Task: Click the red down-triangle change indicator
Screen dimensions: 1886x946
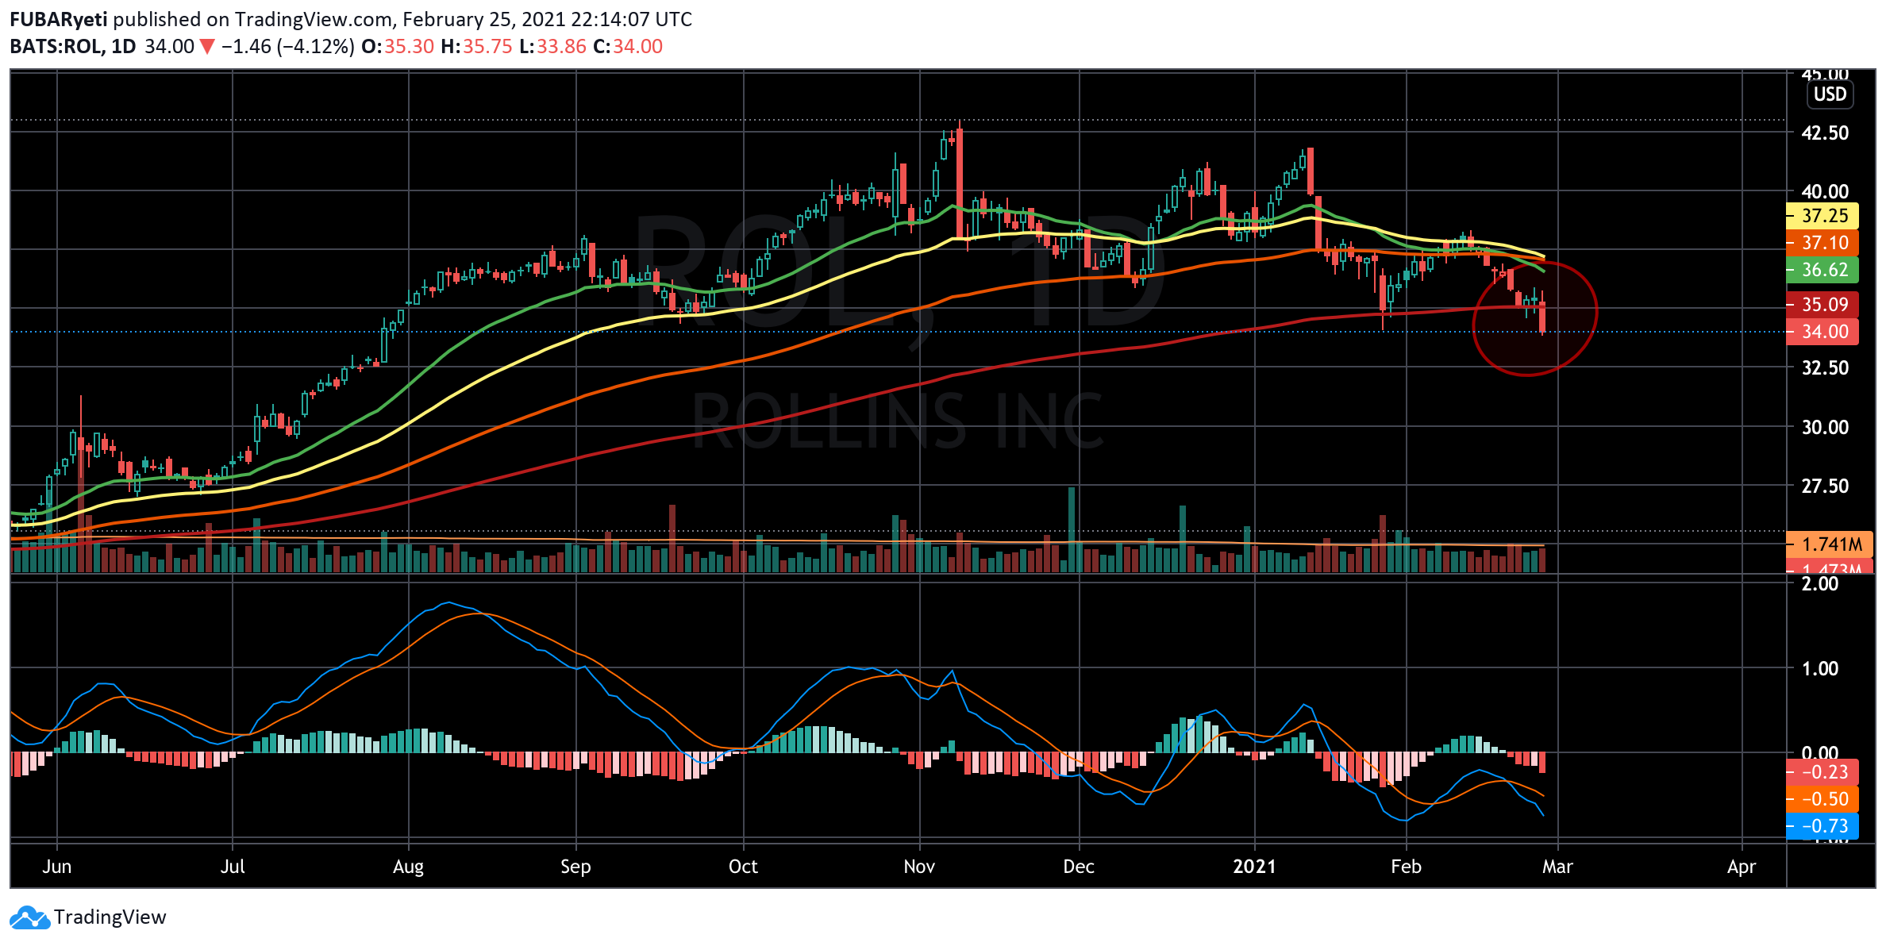Action: pos(207,47)
